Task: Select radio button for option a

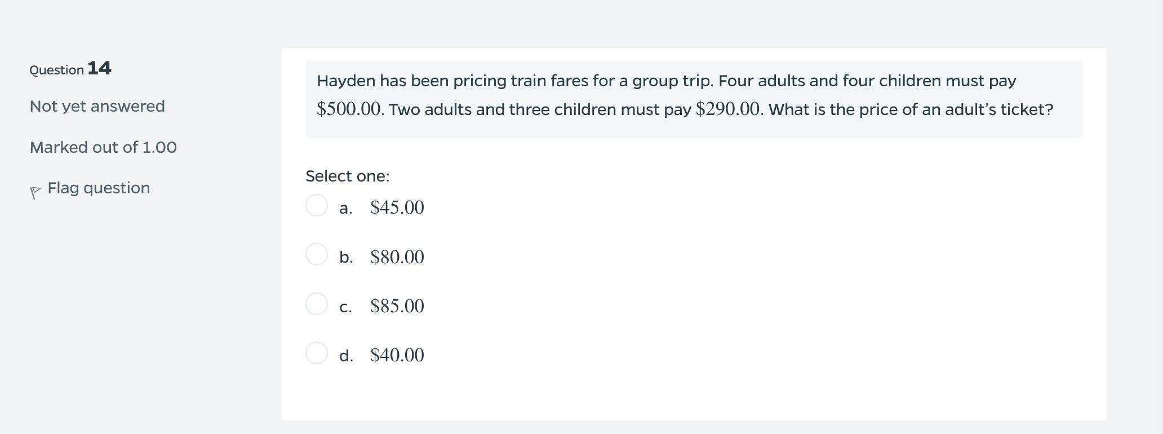Action: coord(317,205)
